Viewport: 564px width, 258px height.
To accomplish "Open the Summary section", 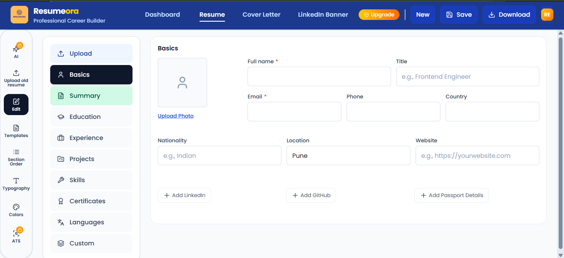I will point(91,96).
